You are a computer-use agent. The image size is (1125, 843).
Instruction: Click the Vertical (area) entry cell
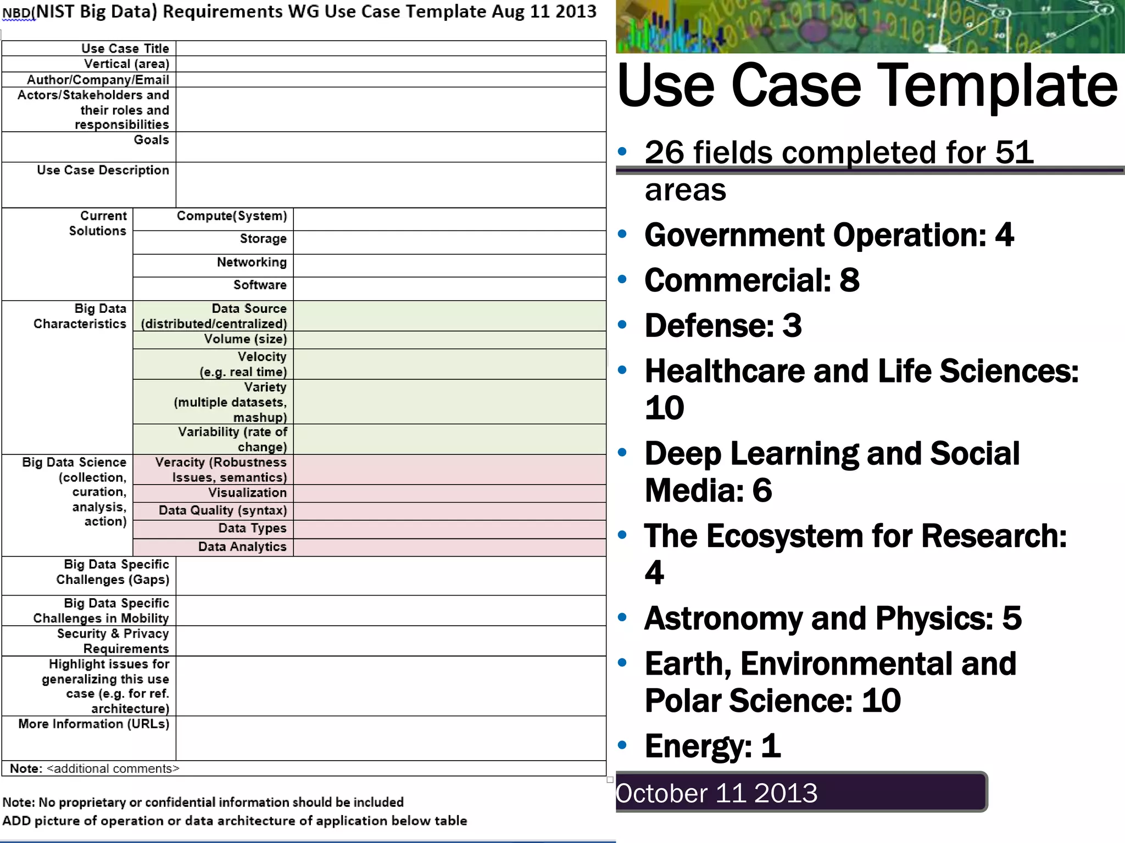click(391, 64)
